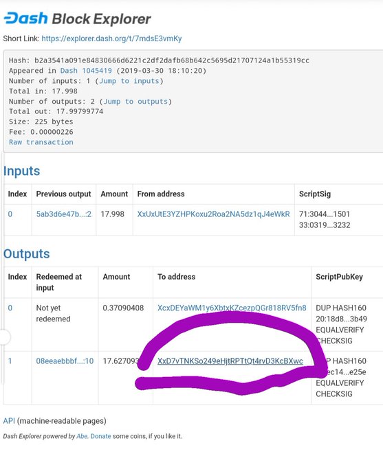This screenshot has width=383, height=467.
Task: Click the Block Explorer title text
Action: (101, 19)
